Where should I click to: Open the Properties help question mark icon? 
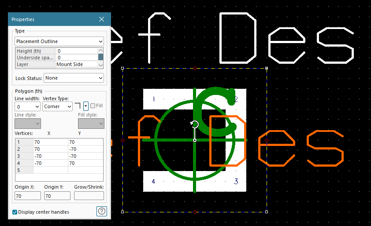pos(102,211)
